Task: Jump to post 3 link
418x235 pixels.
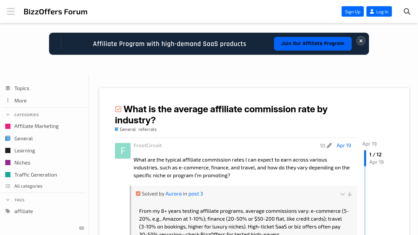Action: pyautogui.click(x=196, y=194)
